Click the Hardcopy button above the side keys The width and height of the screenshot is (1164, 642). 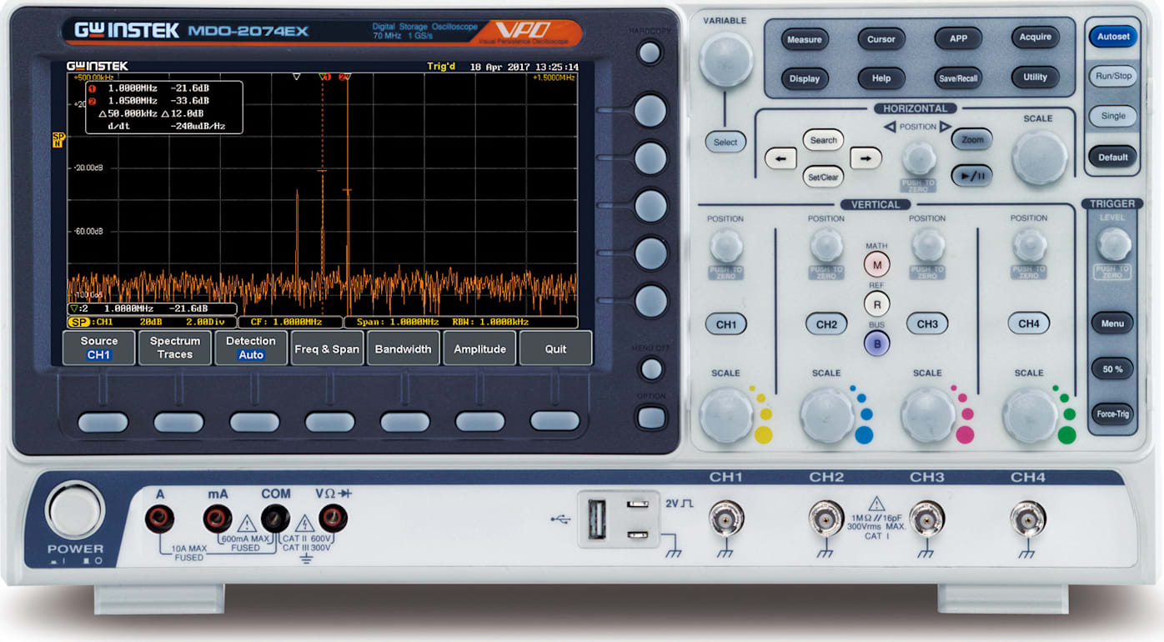[650, 53]
